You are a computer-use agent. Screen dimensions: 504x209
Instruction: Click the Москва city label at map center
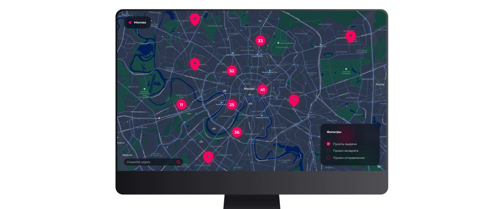(x=249, y=89)
